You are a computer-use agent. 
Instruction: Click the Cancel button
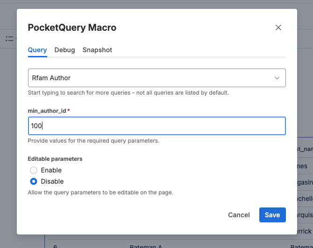239,215
